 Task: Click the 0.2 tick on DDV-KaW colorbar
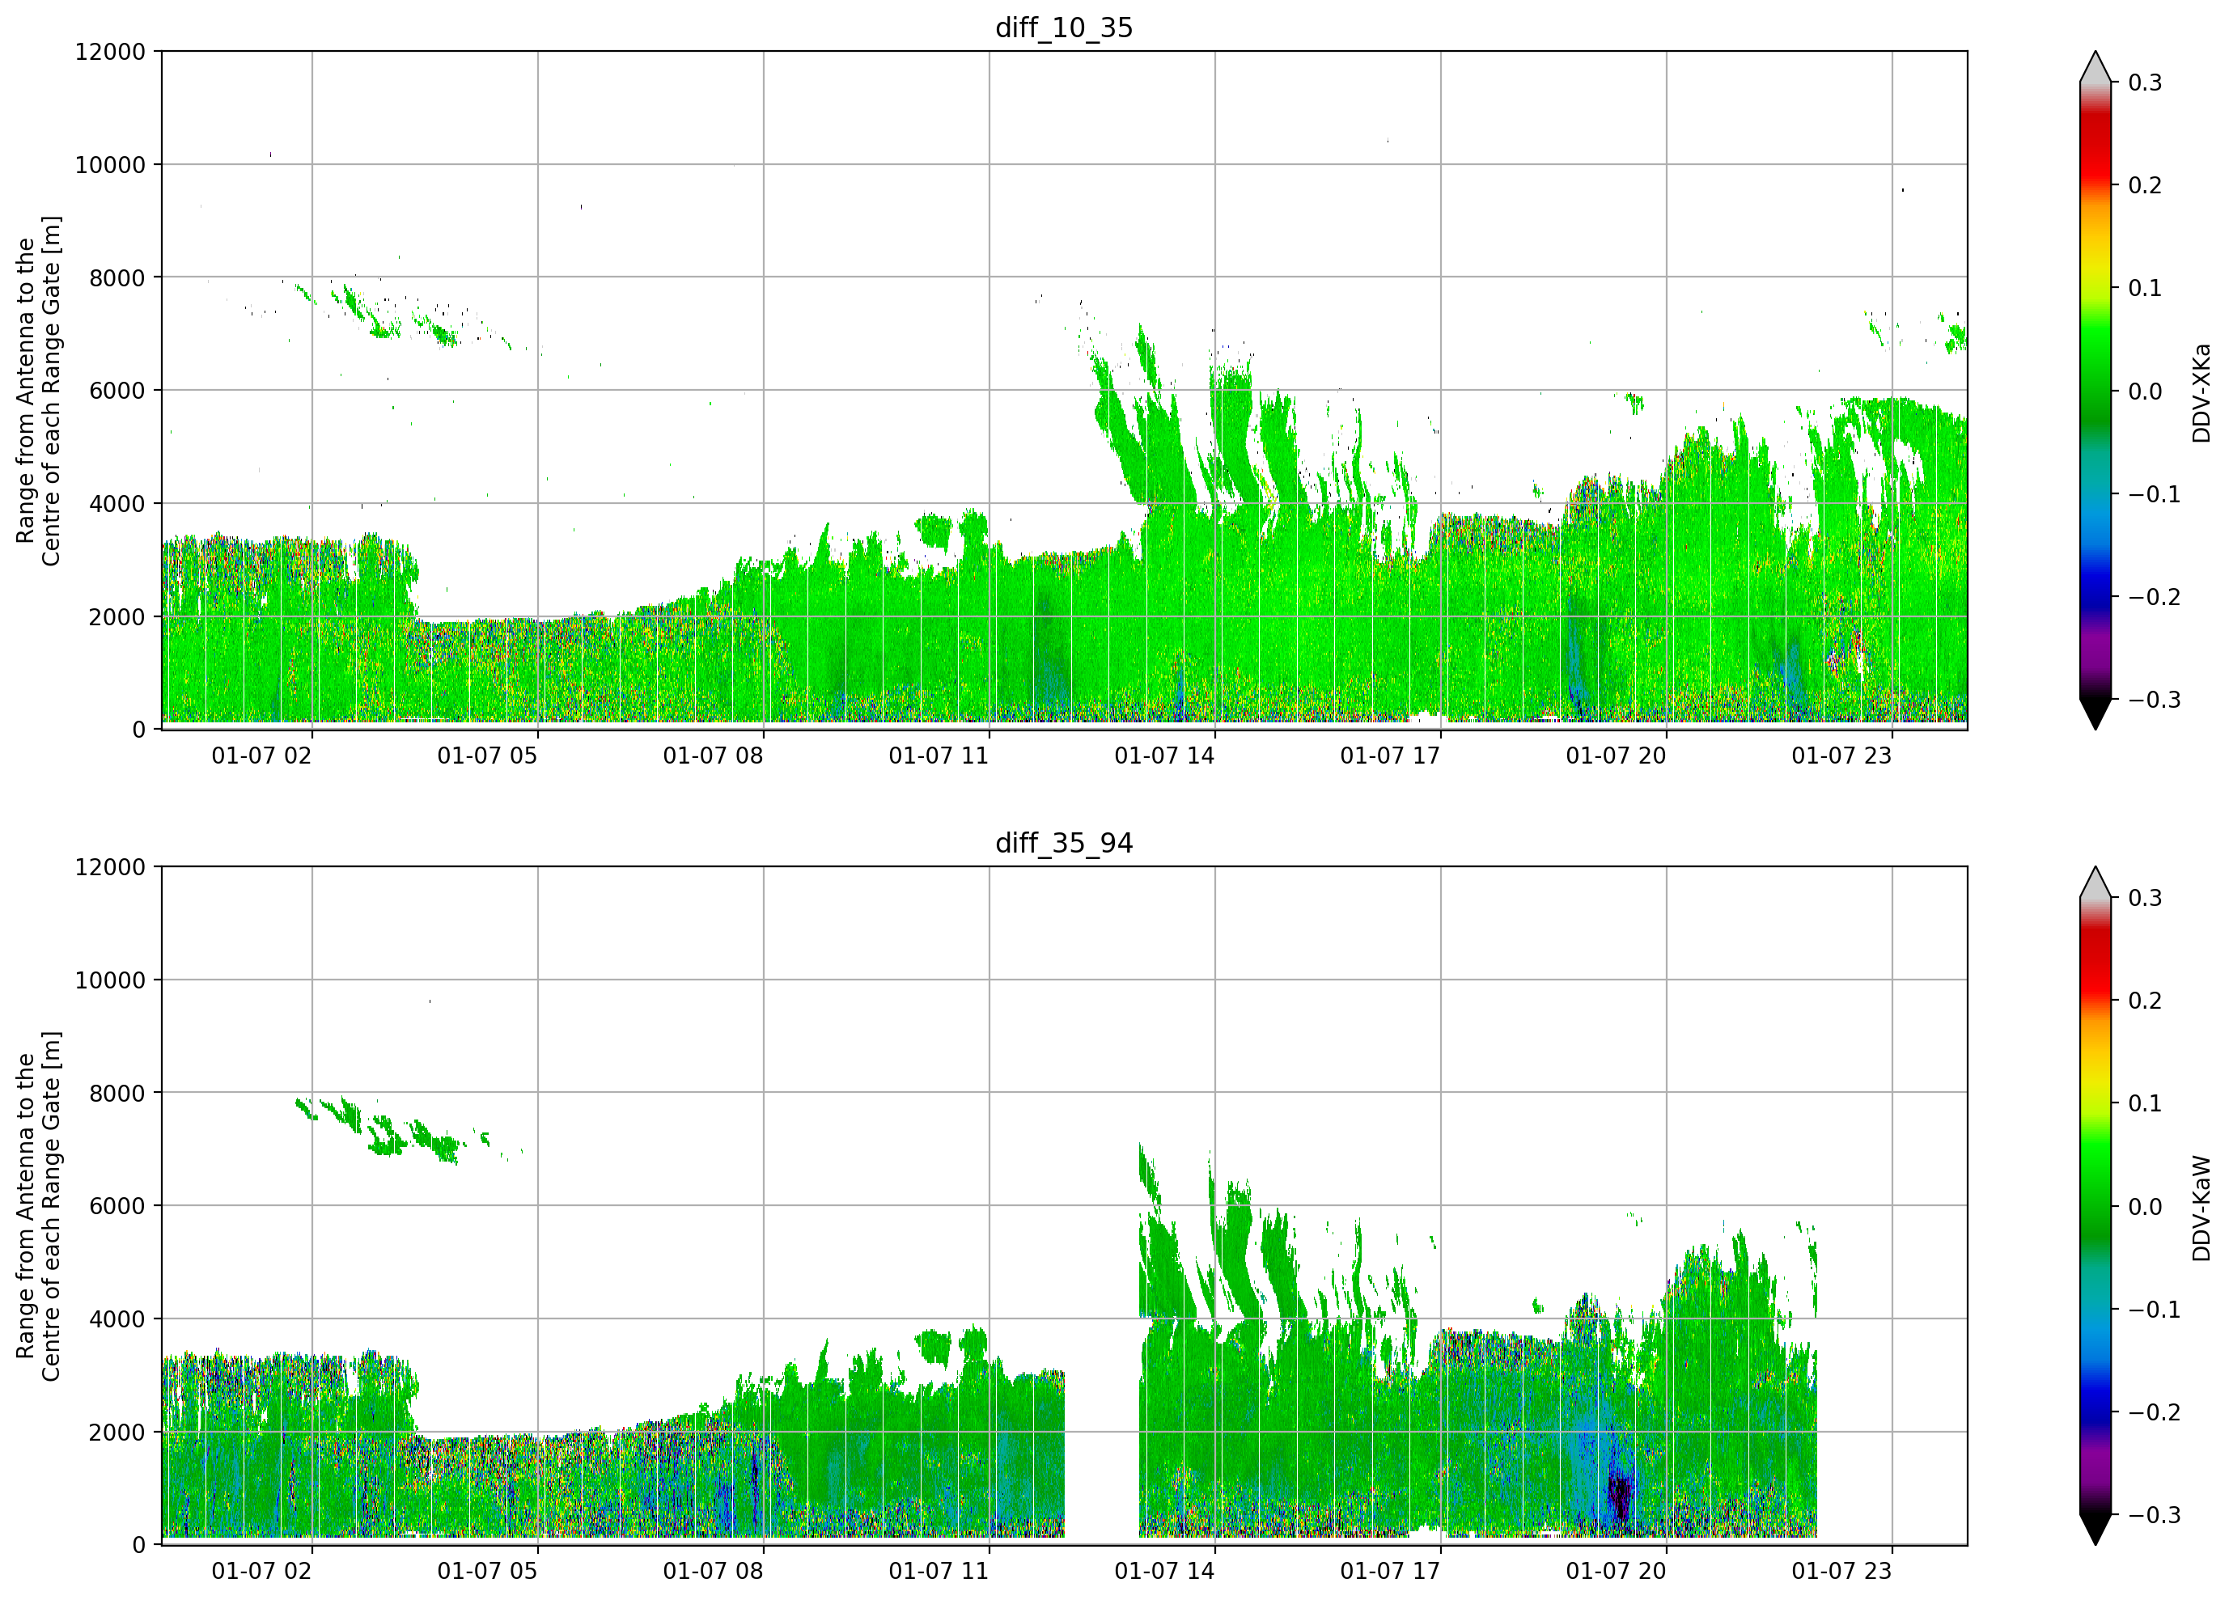pyautogui.click(x=2146, y=1001)
